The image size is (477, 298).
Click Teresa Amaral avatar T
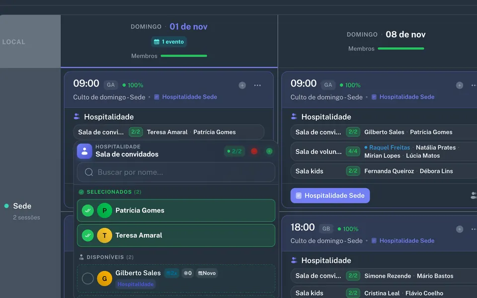click(104, 235)
